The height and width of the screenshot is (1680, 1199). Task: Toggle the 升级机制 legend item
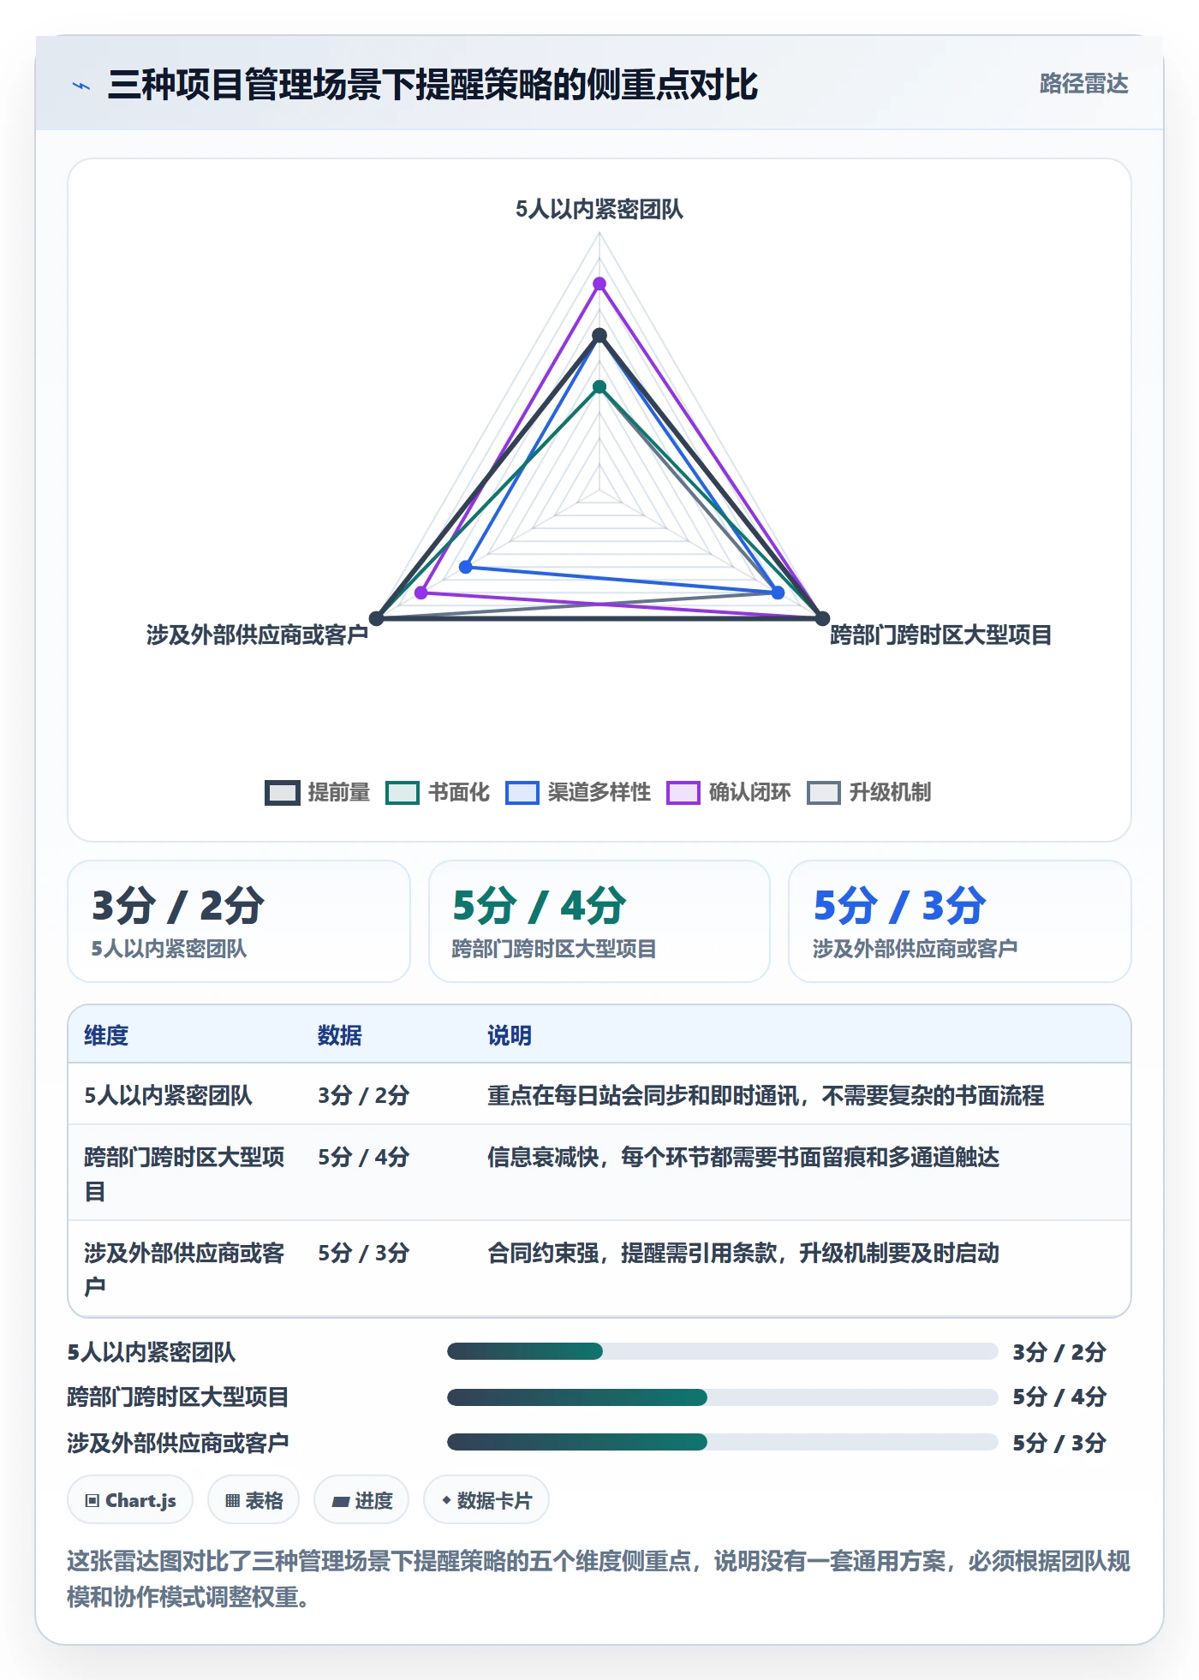pyautogui.click(x=869, y=792)
